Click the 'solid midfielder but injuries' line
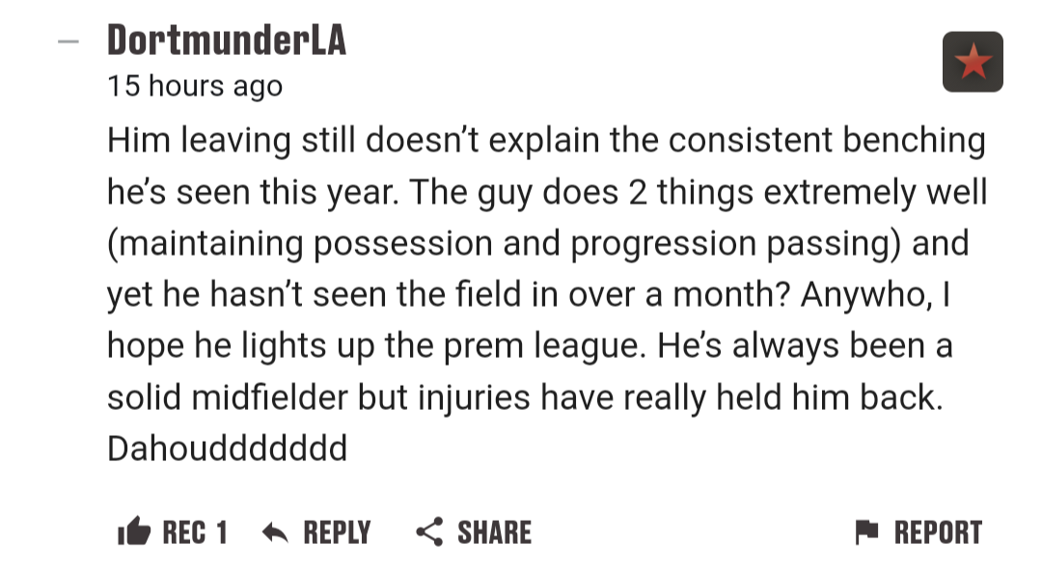 tap(525, 397)
